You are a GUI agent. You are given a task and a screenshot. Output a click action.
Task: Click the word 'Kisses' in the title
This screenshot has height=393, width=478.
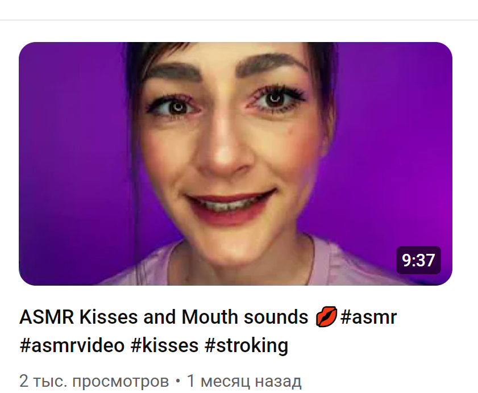click(109, 317)
